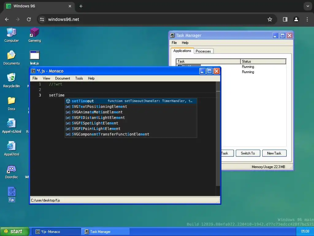Open the browser side panel icon
The width and height of the screenshot is (314, 236).
point(285,19)
